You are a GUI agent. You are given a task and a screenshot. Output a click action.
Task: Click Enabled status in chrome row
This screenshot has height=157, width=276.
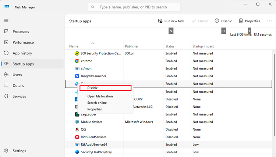click(x=171, y=61)
